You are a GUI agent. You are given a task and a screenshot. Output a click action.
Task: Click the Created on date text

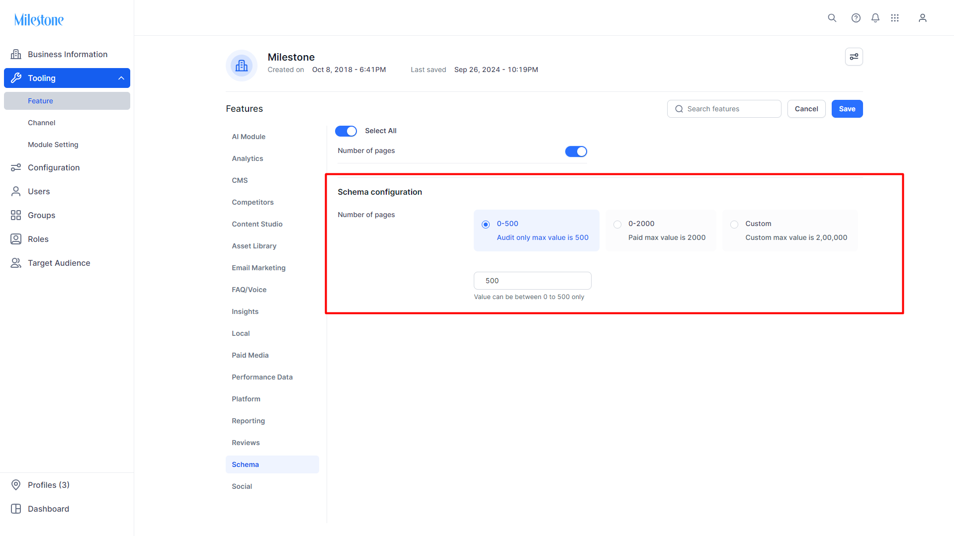pos(349,70)
